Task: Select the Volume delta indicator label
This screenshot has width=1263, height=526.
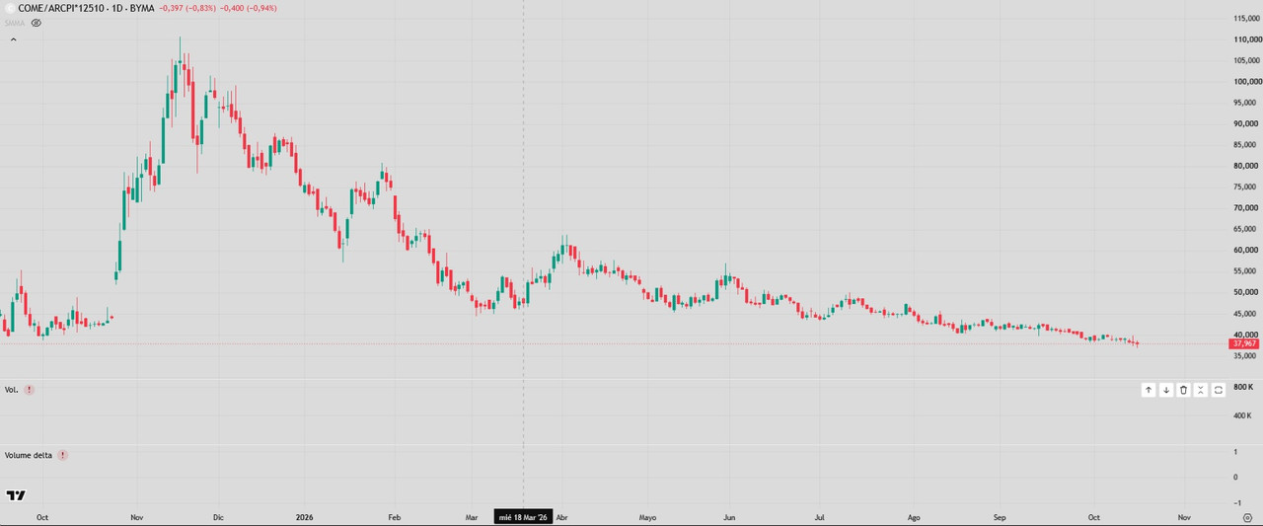Action: (x=29, y=455)
